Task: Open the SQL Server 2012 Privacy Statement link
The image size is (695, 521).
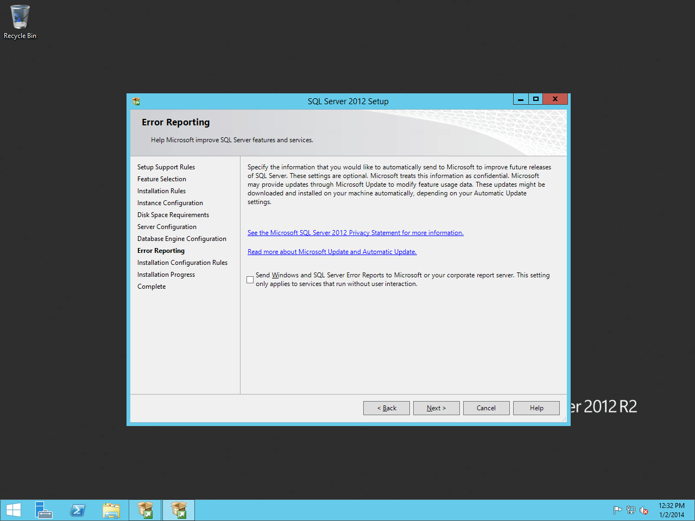Action: click(356, 233)
